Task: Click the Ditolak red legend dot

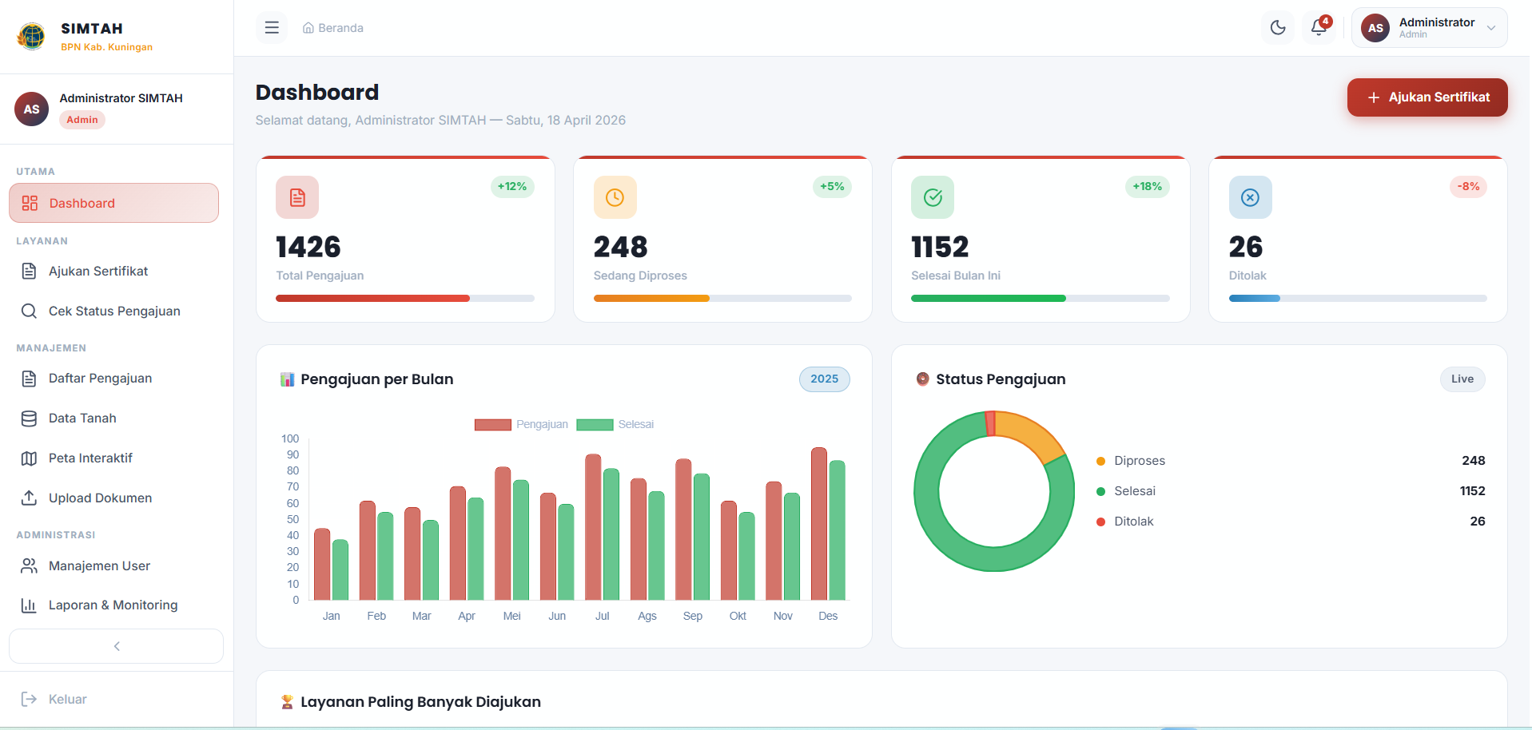Action: (1100, 522)
